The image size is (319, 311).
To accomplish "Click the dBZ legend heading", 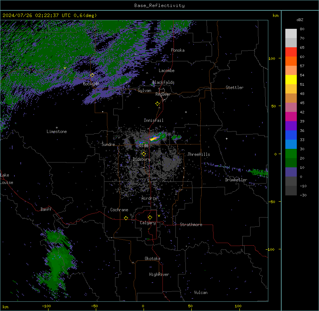I will tap(300, 20).
